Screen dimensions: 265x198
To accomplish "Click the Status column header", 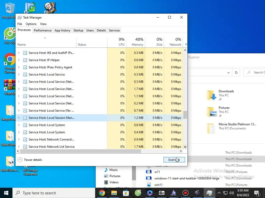I will (x=92, y=42).
